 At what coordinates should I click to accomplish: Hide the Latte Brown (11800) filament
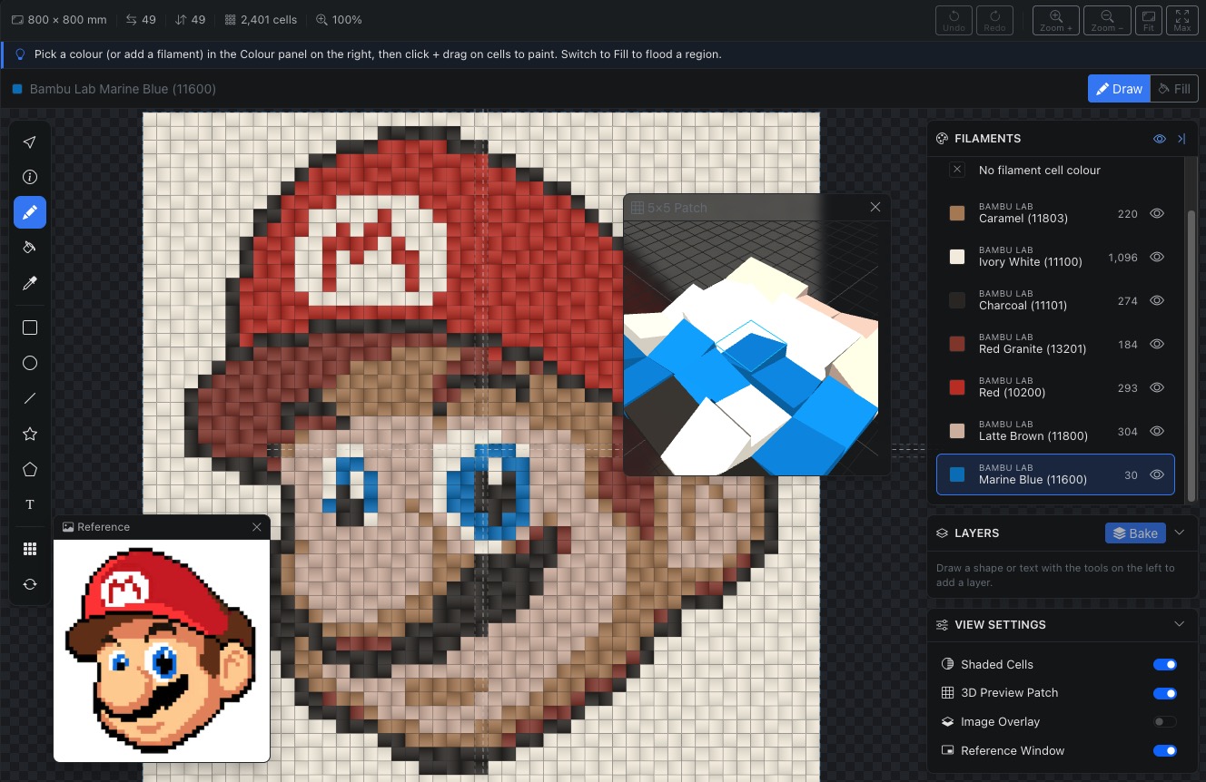click(x=1157, y=431)
